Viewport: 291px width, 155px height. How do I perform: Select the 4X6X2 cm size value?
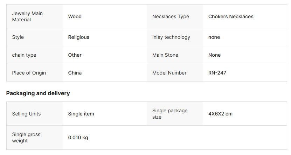(220, 114)
